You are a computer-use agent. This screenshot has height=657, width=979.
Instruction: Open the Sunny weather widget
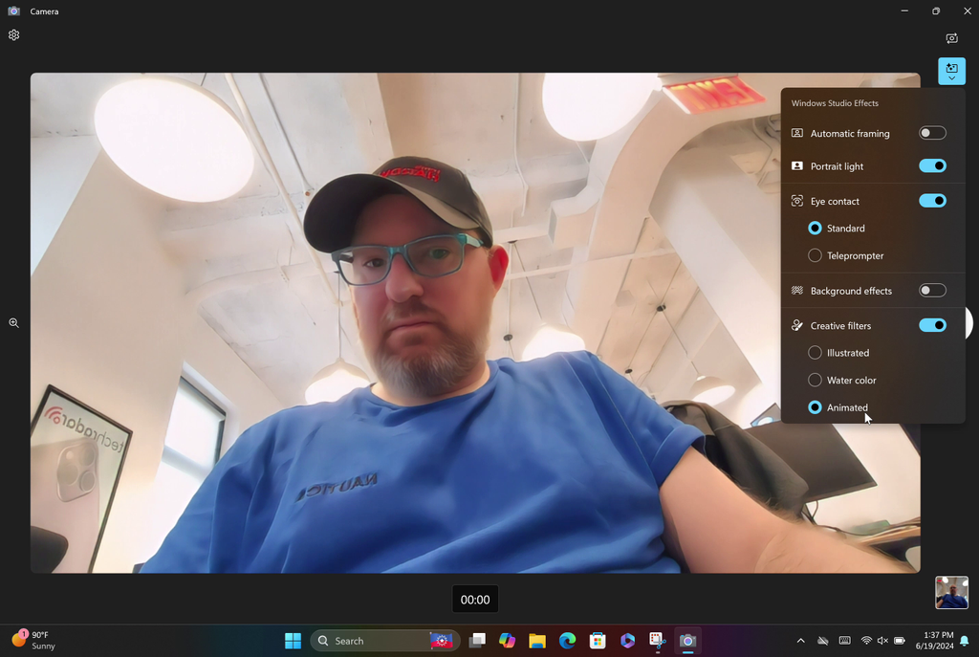(32, 640)
